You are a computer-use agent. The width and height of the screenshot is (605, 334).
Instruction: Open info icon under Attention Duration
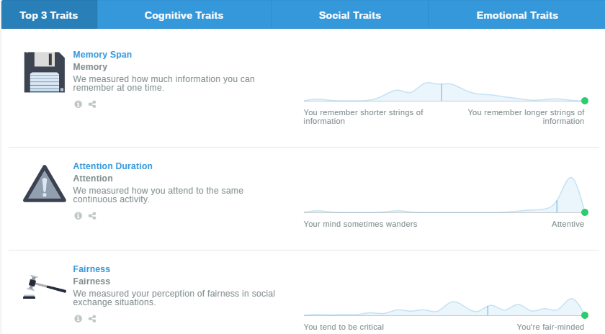tap(78, 216)
